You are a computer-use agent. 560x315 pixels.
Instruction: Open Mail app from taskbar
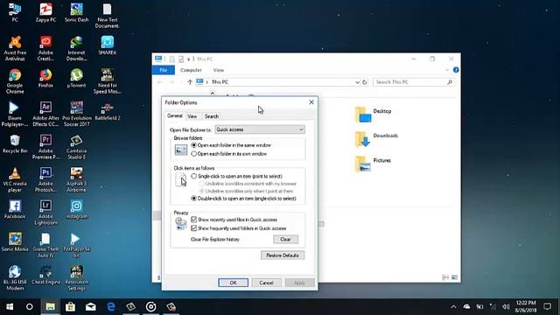[91, 306]
